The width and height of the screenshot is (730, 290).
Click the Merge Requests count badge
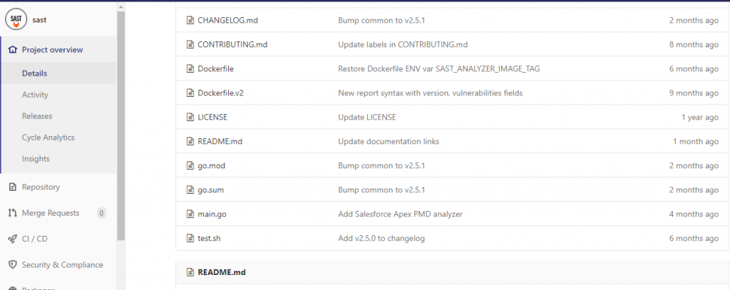[101, 213]
